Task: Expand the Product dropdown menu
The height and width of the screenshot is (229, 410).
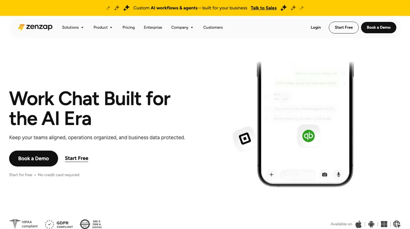Action: [103, 28]
